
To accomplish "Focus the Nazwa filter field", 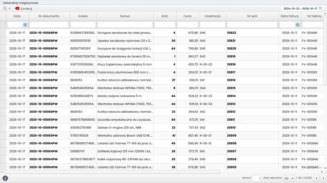I will pos(125,25).
